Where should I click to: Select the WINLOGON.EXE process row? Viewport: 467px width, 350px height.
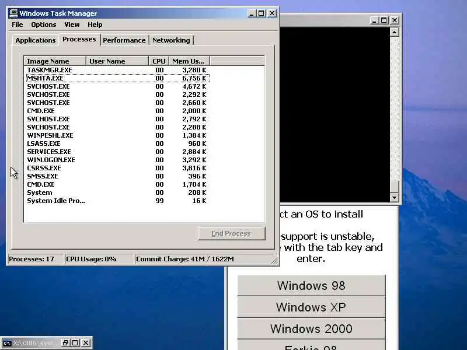118,160
